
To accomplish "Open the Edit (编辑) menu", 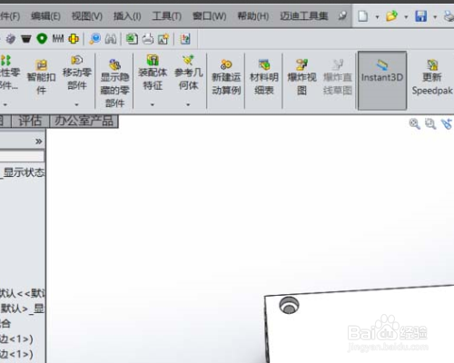I will pyautogui.click(x=45, y=16).
